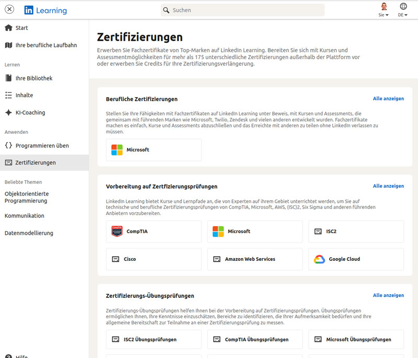418x358 pixels.
Task: Open ISC2 Übungsprüfungen card
Action: click(x=154, y=339)
